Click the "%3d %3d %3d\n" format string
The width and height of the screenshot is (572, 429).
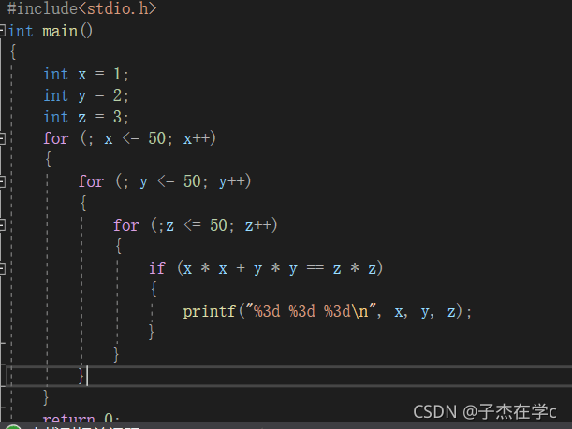(311, 311)
